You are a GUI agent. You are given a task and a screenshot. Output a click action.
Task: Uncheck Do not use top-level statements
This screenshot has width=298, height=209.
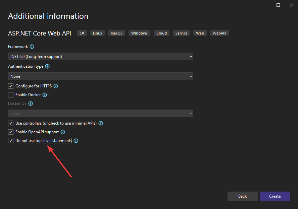click(11, 141)
